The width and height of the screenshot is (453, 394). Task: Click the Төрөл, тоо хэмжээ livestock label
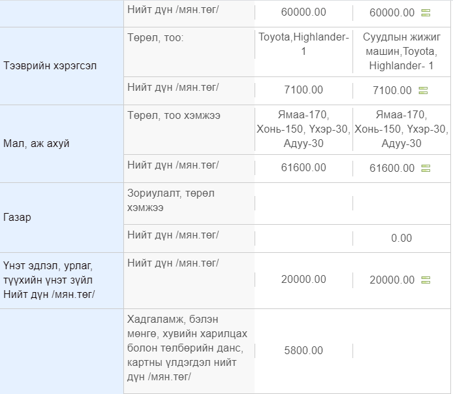[174, 116]
